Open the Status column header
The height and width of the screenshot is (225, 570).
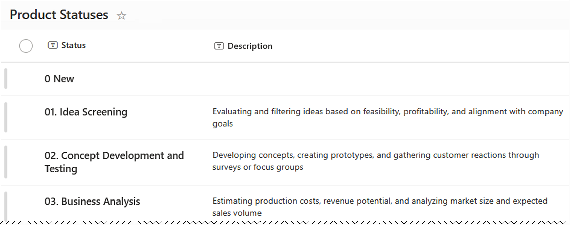tap(74, 45)
